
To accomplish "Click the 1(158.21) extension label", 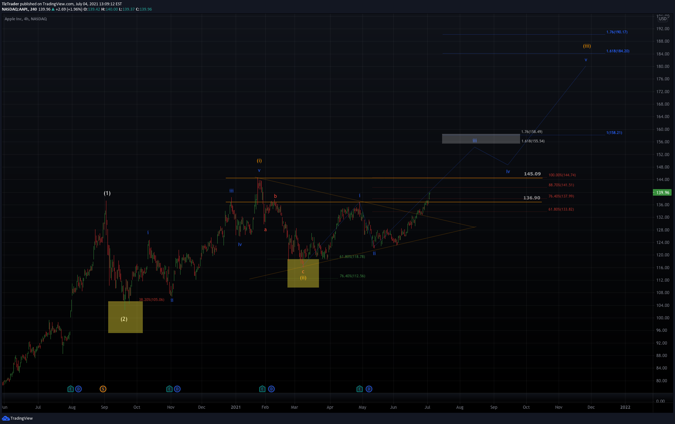I will coord(614,132).
